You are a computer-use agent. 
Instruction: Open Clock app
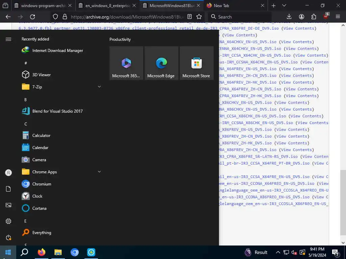point(32,196)
